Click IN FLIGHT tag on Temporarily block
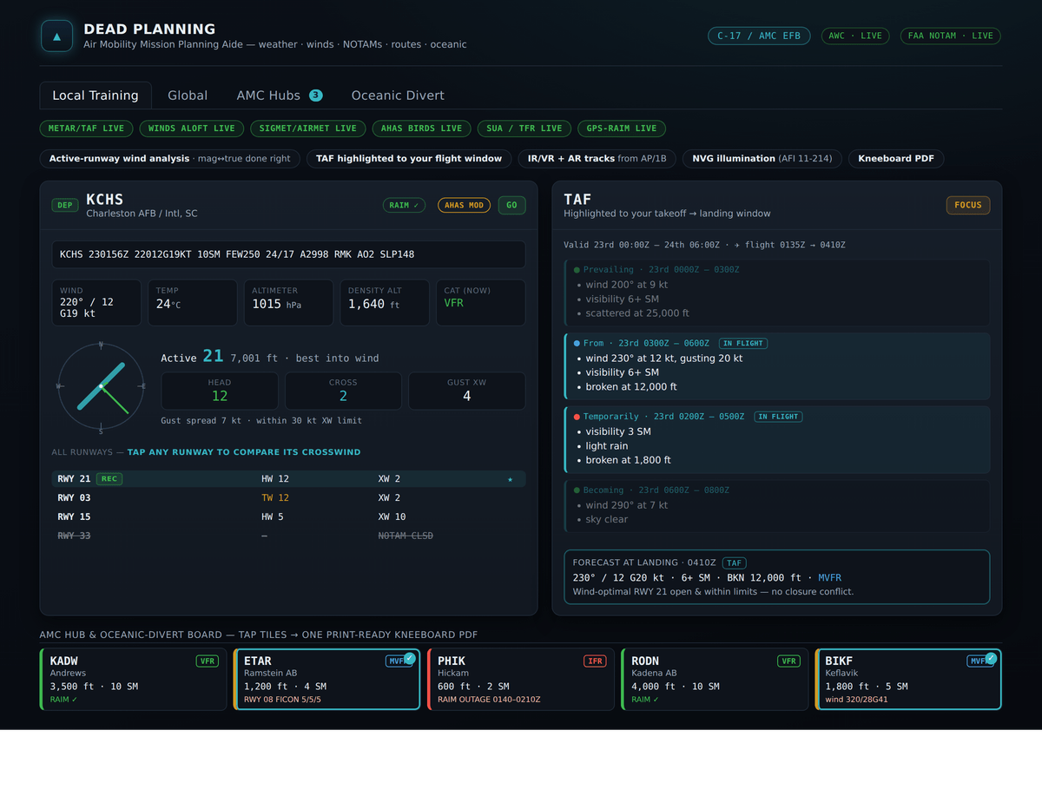Screen dimensions: 1042x796 point(778,417)
